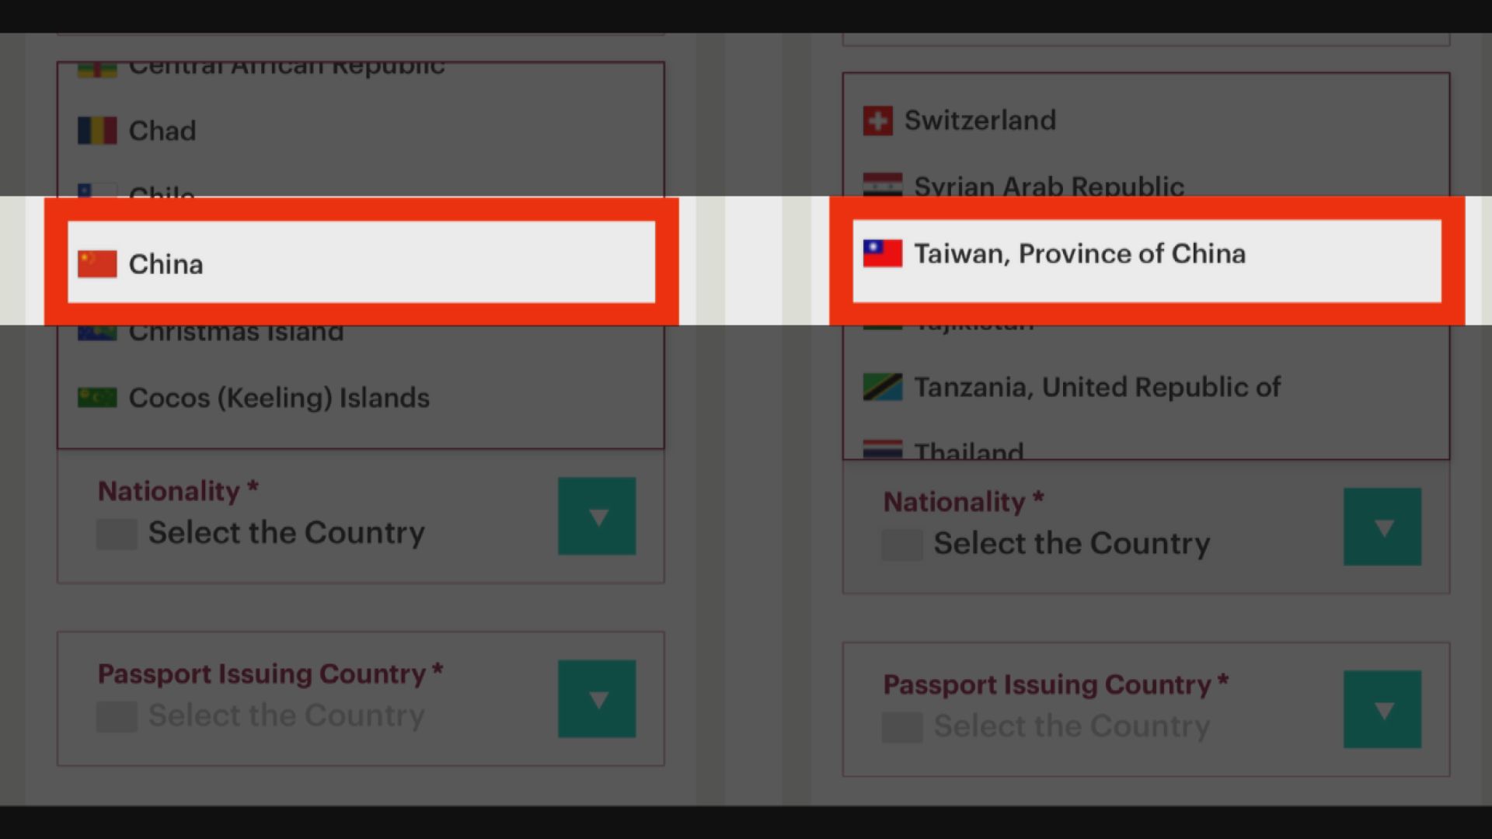Choose the "China" country option

tap(166, 264)
